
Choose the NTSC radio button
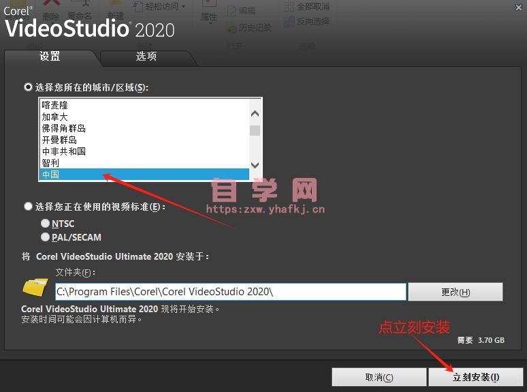(x=45, y=224)
